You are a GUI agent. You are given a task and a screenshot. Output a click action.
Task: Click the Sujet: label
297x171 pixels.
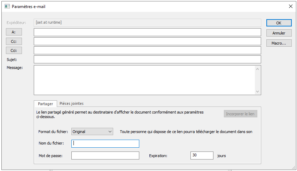[12, 60]
